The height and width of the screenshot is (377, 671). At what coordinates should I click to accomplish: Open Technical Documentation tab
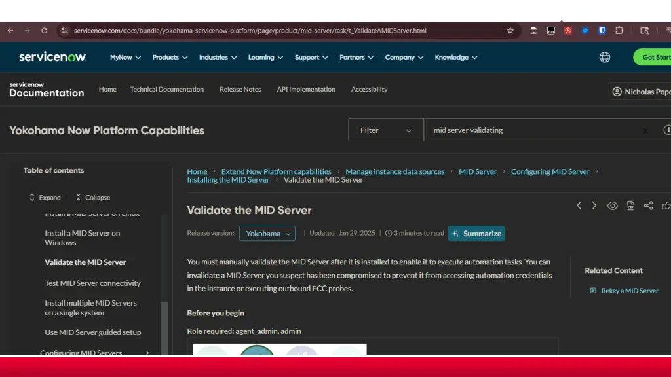(x=167, y=89)
